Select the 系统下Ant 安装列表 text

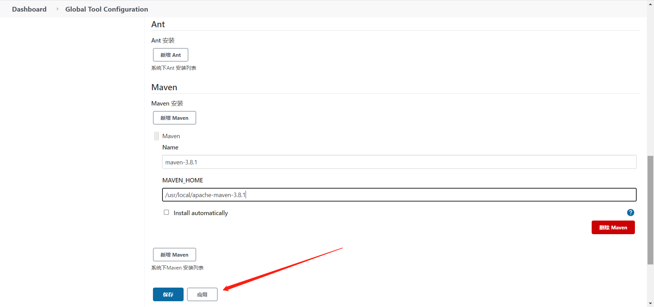(x=174, y=68)
